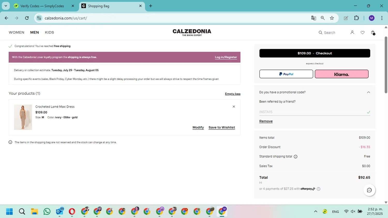
Task: Open the WOMEN menu
Action: 17,32
